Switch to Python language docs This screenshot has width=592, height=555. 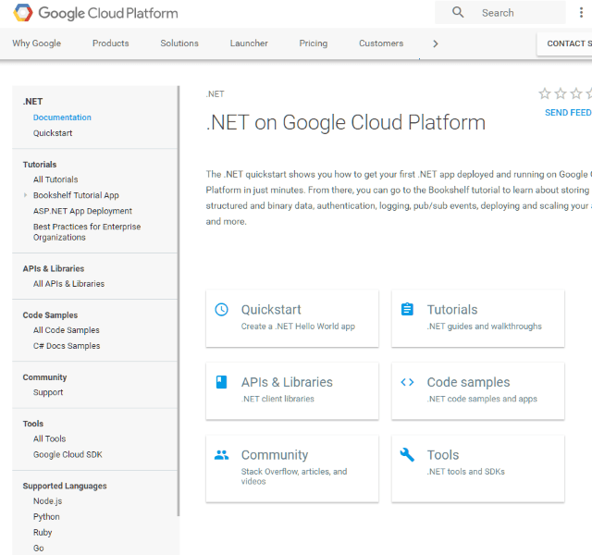click(x=46, y=517)
